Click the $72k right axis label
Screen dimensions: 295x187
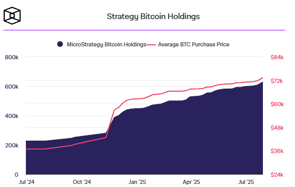(x=277, y=81)
